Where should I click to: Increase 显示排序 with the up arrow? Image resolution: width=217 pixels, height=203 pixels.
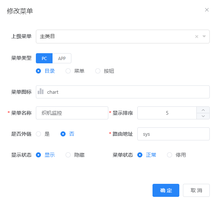click(x=203, y=110)
